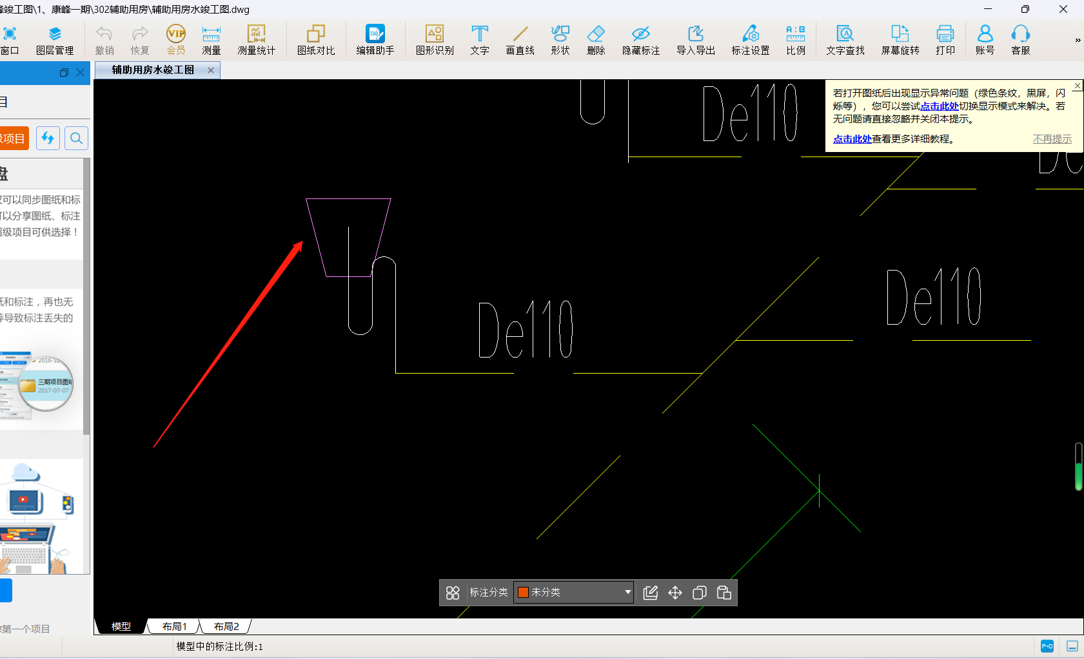Toggle 隐藏标注 hide annotations
Image resolution: width=1084 pixels, height=659 pixels.
(x=641, y=40)
